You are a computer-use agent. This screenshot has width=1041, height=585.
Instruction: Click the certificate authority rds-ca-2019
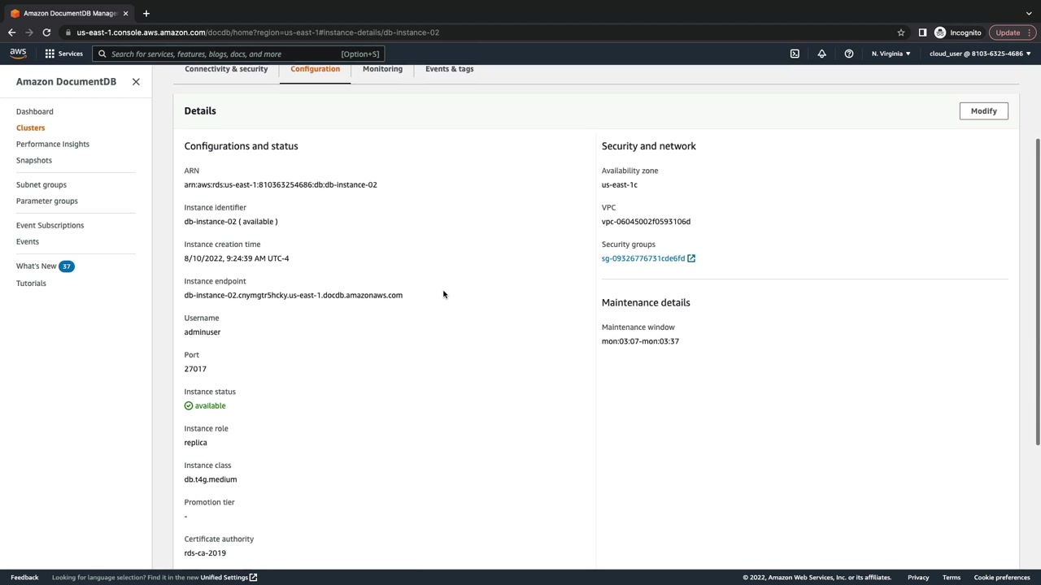[x=205, y=553]
